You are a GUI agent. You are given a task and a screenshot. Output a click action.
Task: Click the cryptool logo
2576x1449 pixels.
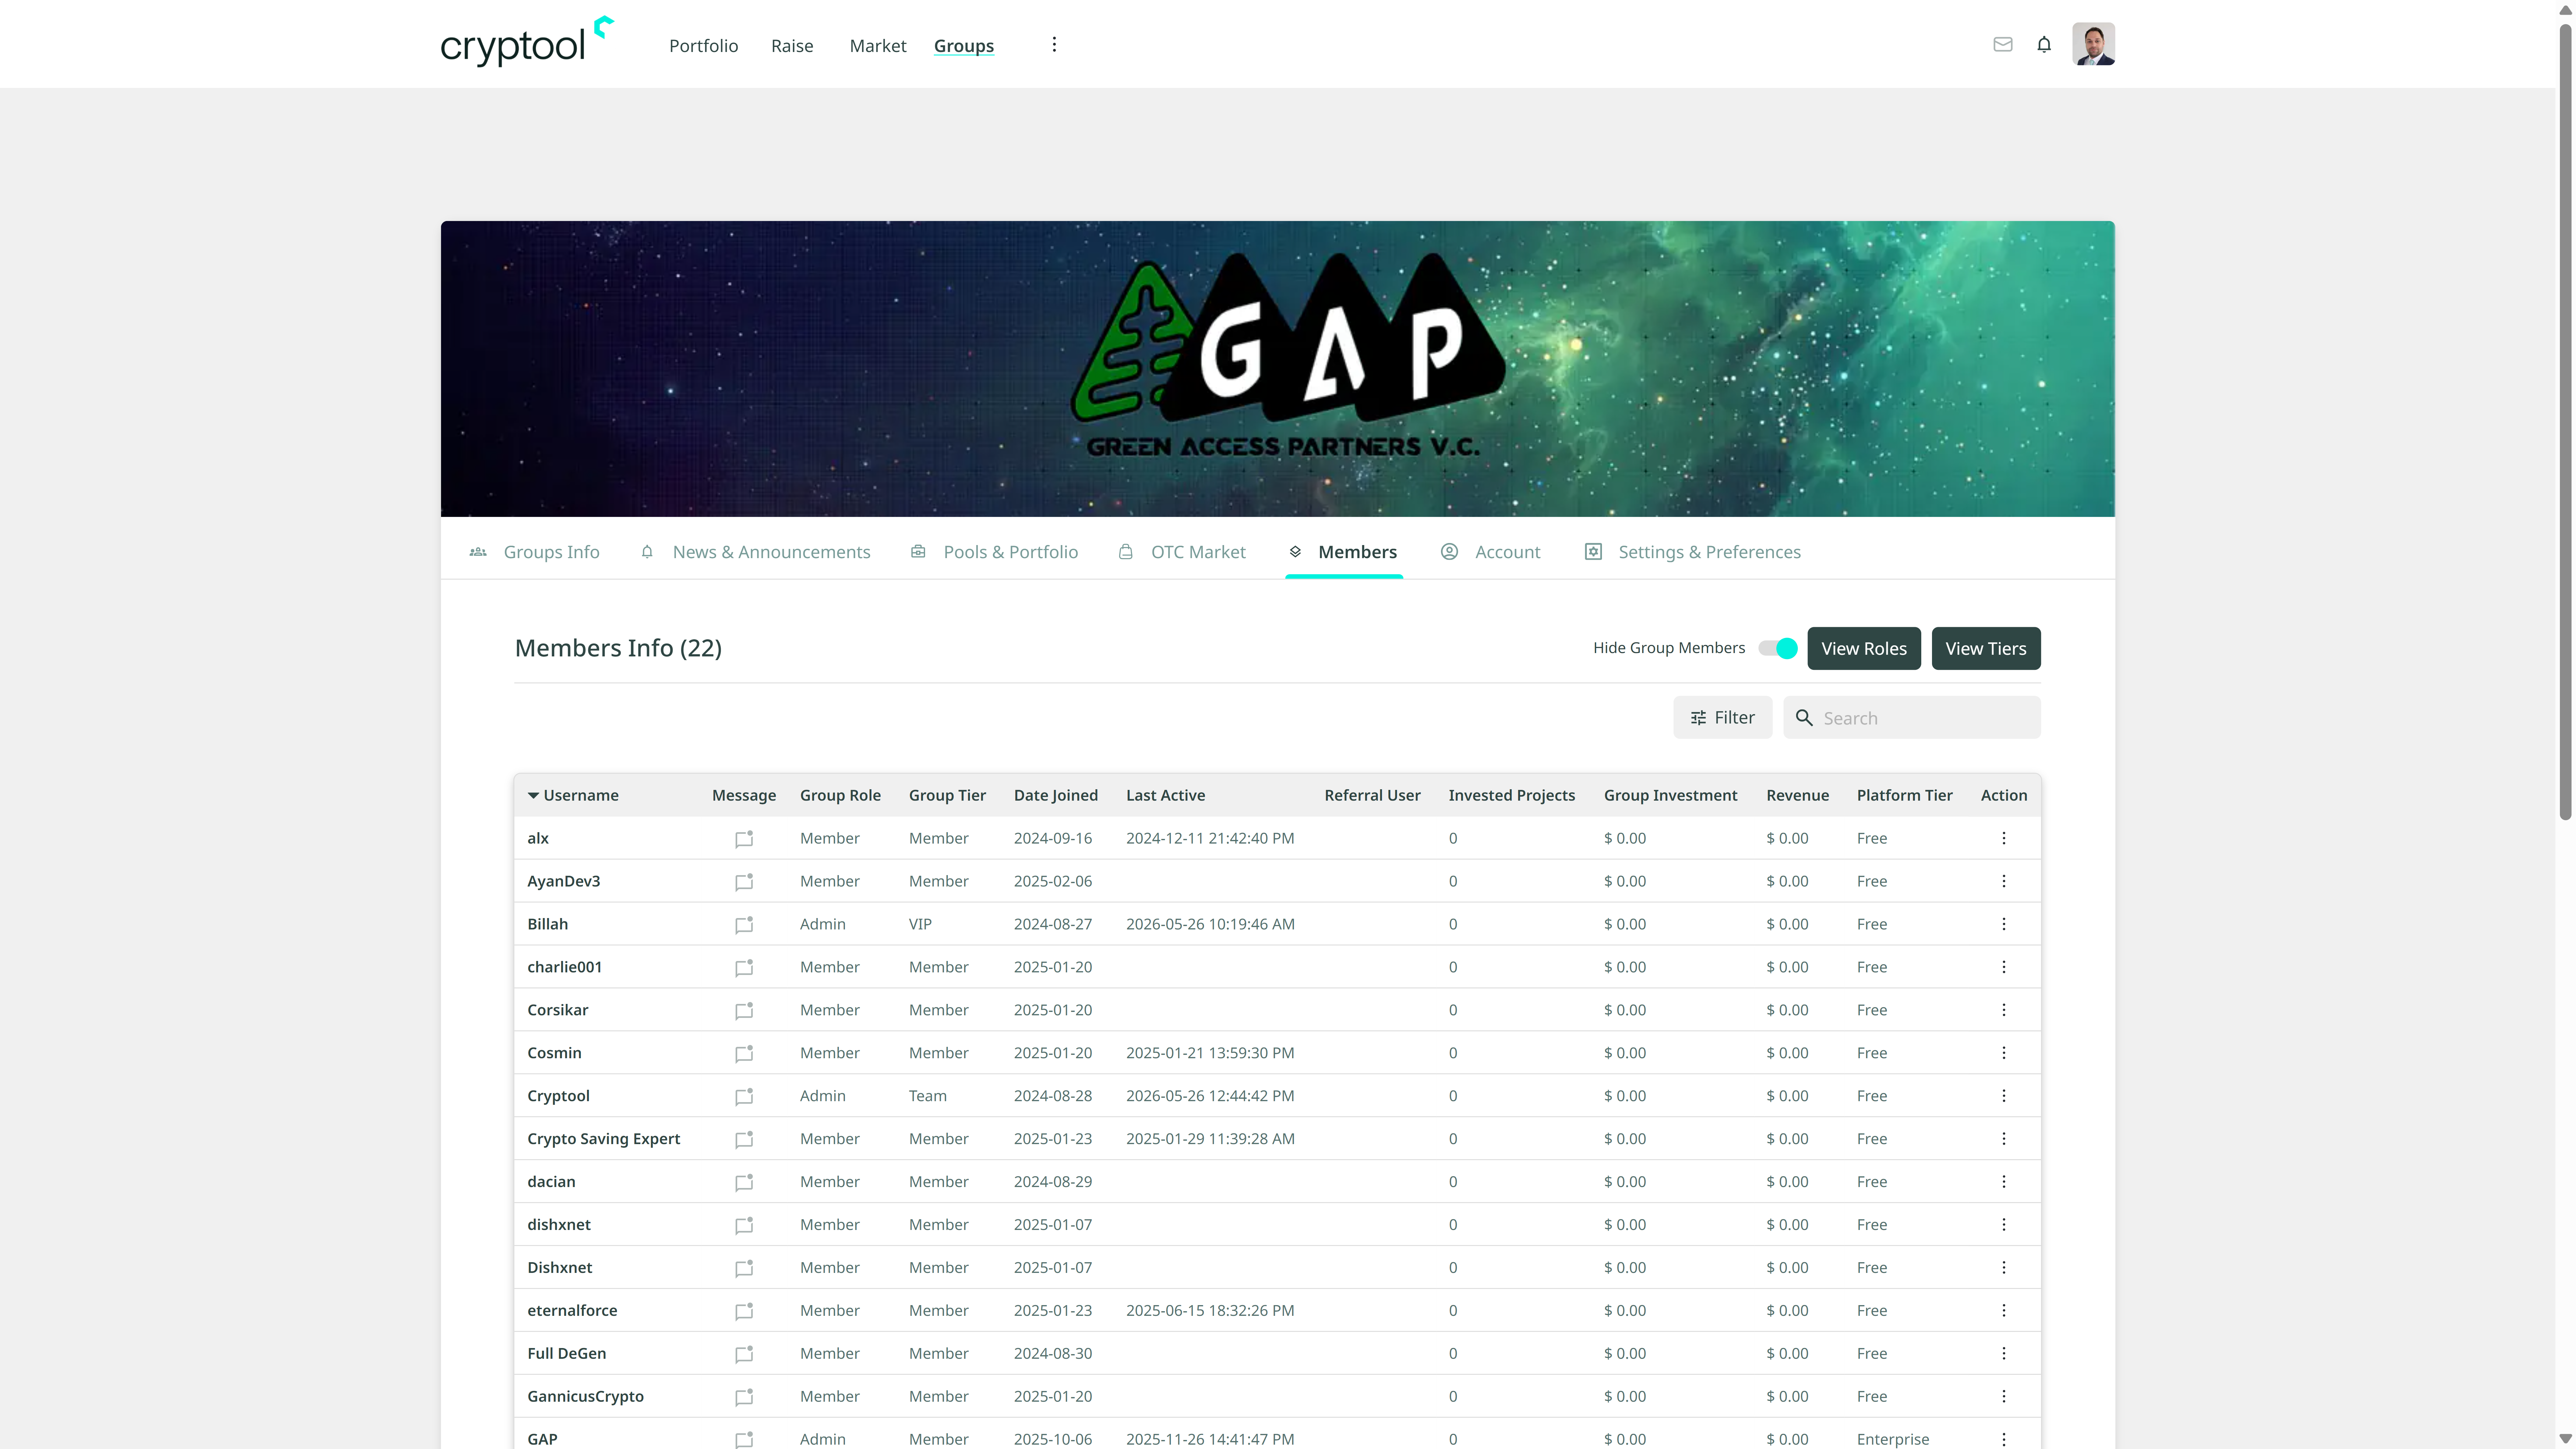527,42
